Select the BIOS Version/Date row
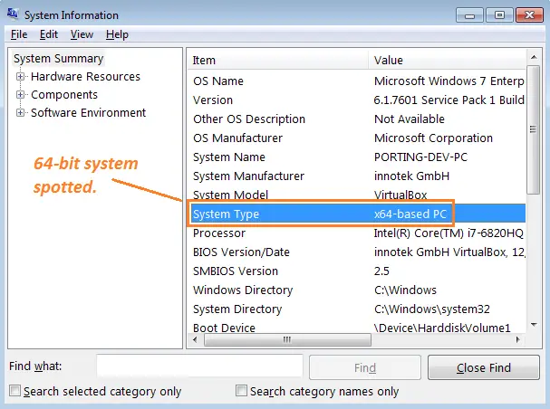Viewport: 550px width, 409px height. (x=356, y=252)
